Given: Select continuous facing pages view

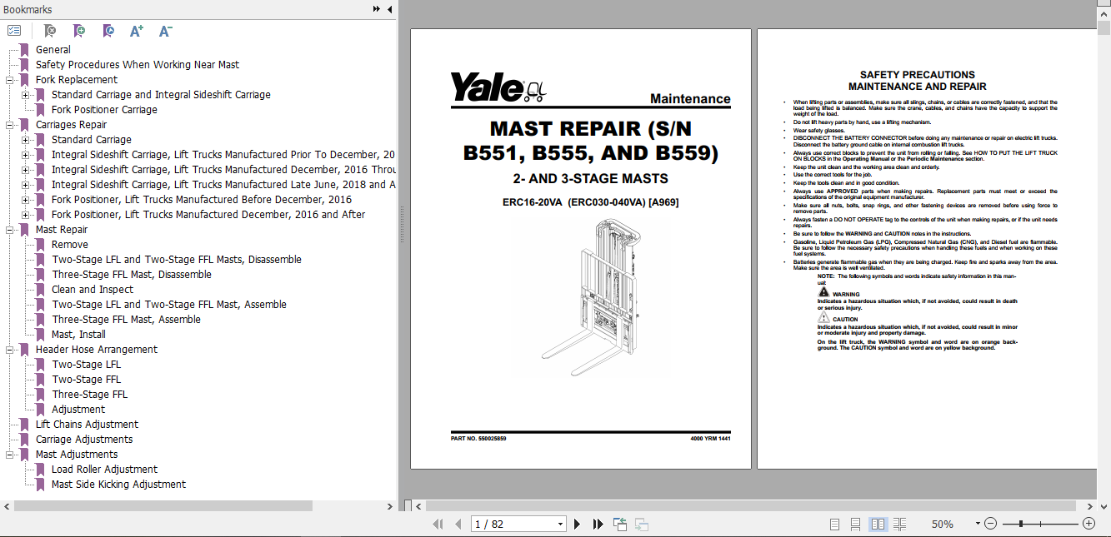Looking at the screenshot, I should coord(899,524).
